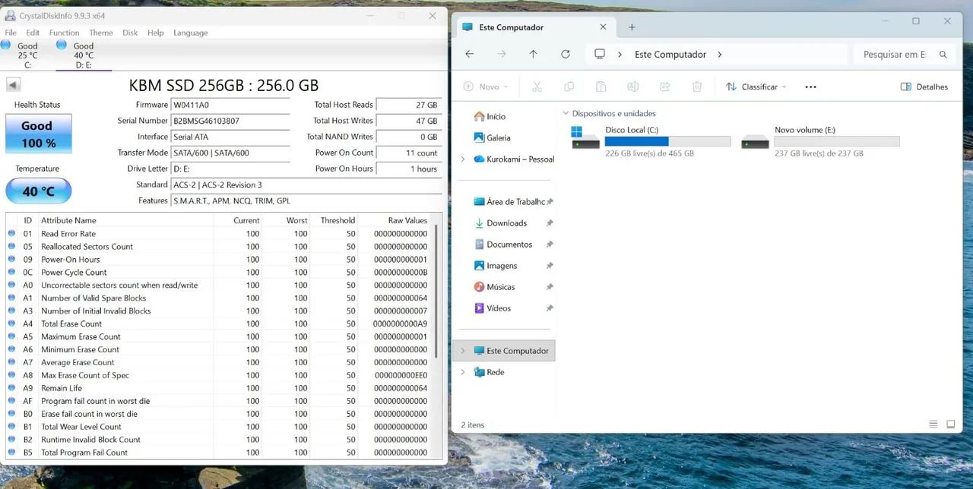The width and height of the screenshot is (973, 489).
Task: Expand the Kurokami – Pessoal OneDrive node
Action: click(463, 159)
